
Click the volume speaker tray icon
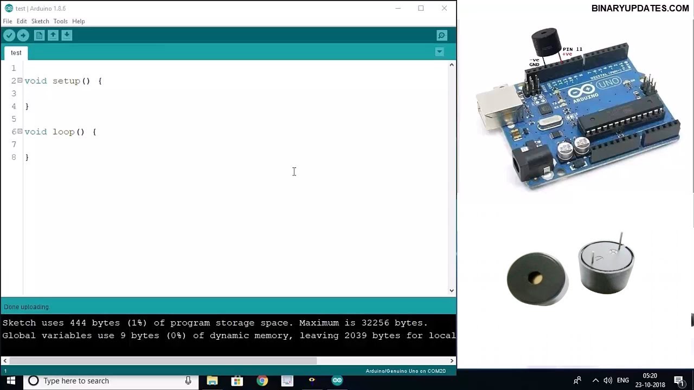point(608,381)
